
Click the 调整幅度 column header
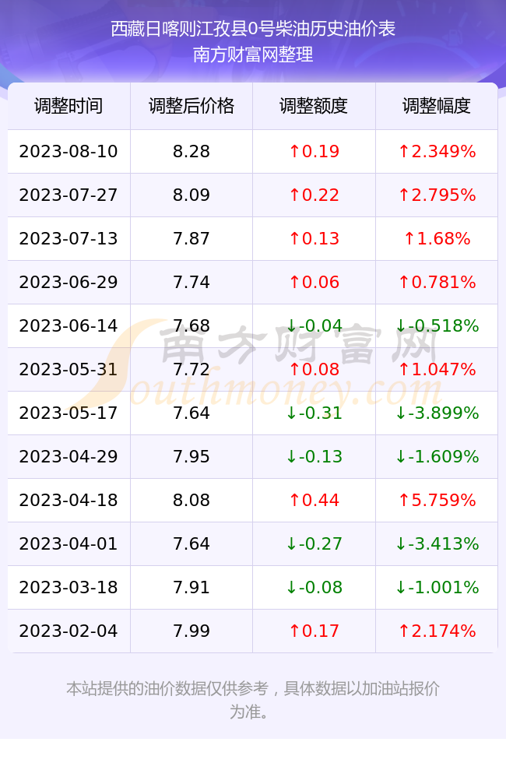(x=437, y=106)
